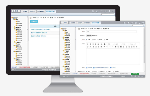Choose the first selected 文章 type radio button
150x96 pixels.
pyautogui.click(x=87, y=40)
